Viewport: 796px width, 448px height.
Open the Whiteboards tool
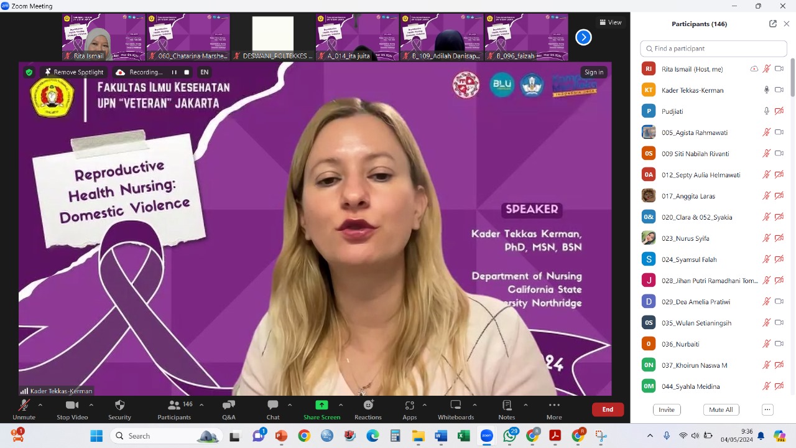455,406
